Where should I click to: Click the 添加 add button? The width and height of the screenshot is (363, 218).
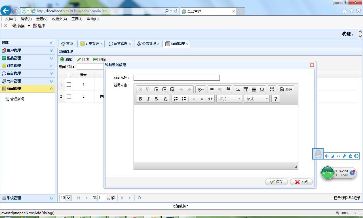(66, 59)
